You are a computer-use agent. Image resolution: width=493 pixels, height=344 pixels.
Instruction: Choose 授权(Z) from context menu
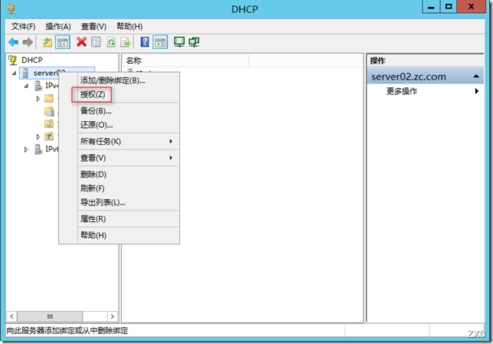pos(129,94)
